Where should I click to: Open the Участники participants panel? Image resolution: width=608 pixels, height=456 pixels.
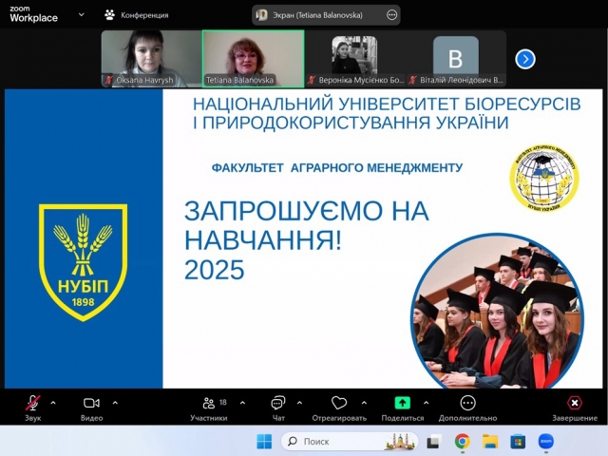209,408
